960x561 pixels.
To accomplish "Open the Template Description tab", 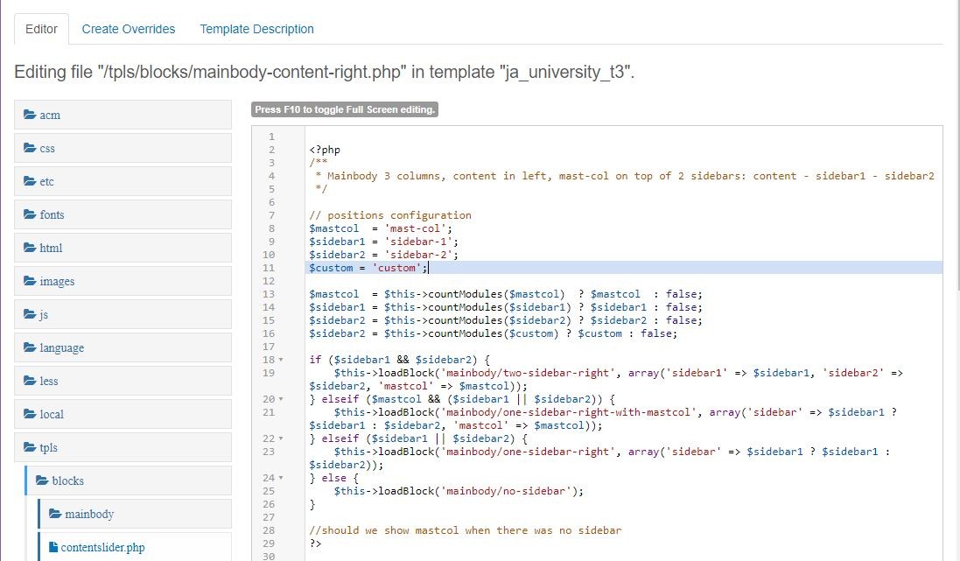I will (256, 29).
